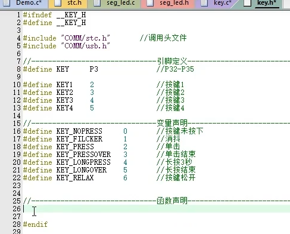
Task: Click the //按键松开 comment
Action: tap(176, 178)
